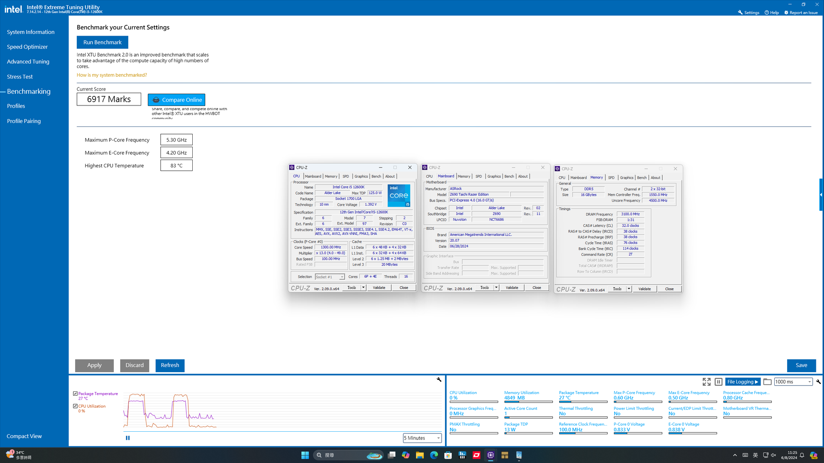Screen dimensions: 824x463
Task: Click the Maximum P-Core Frequency value box
Action: [x=176, y=140]
